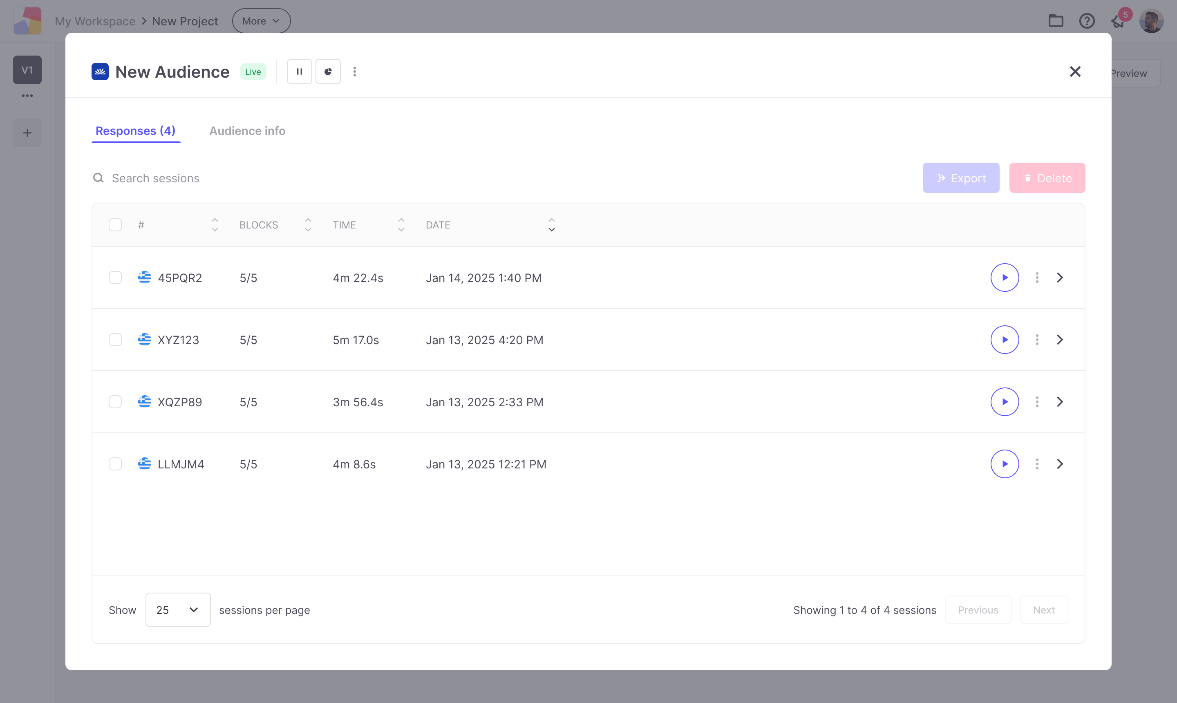The image size is (1177, 703).
Task: Select the checkbox for session XQZP89
Action: click(x=115, y=402)
